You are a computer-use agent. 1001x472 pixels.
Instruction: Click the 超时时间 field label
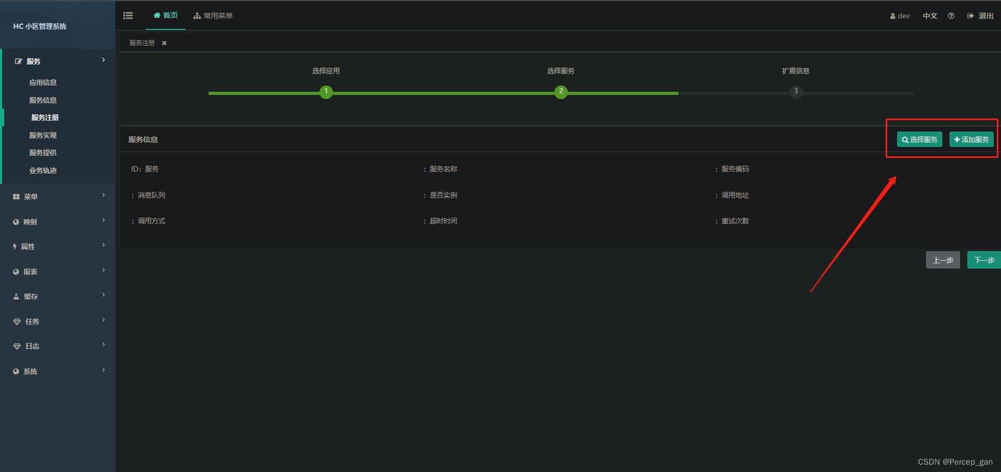pos(444,221)
